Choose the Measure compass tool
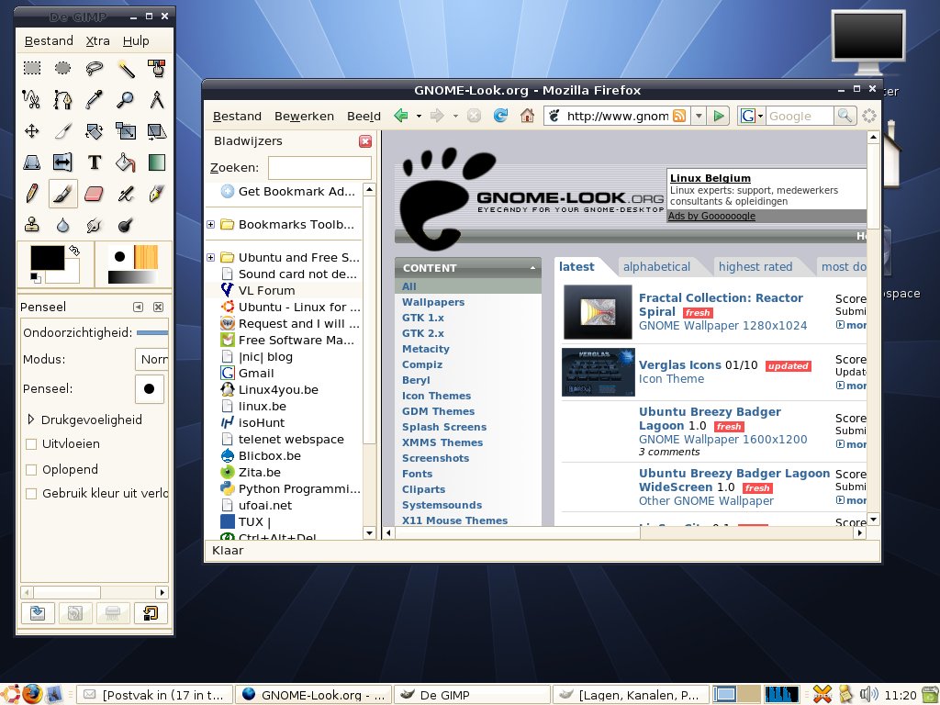This screenshot has width=940, height=705. point(156,99)
